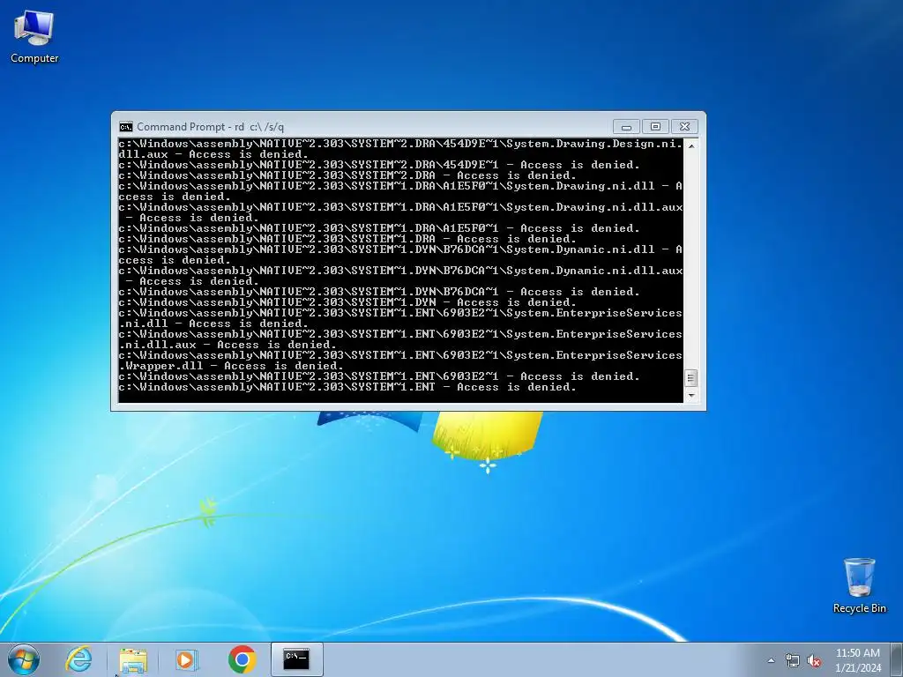Open Windows Explorer from the taskbar

(x=133, y=659)
